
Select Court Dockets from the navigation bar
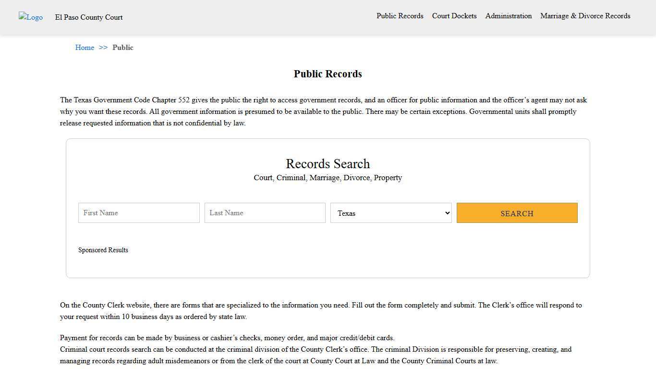pos(454,16)
